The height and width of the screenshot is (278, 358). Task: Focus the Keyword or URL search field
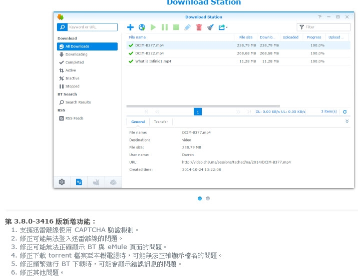93,27
